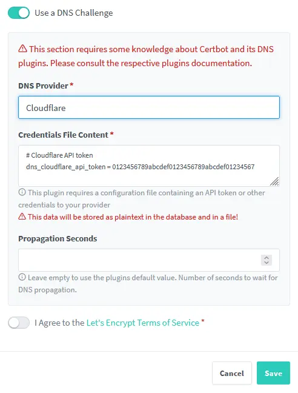This screenshot has width=298, height=393.
Task: Click the warning triangle icon beside the Certbot notice
Action: 22,49
